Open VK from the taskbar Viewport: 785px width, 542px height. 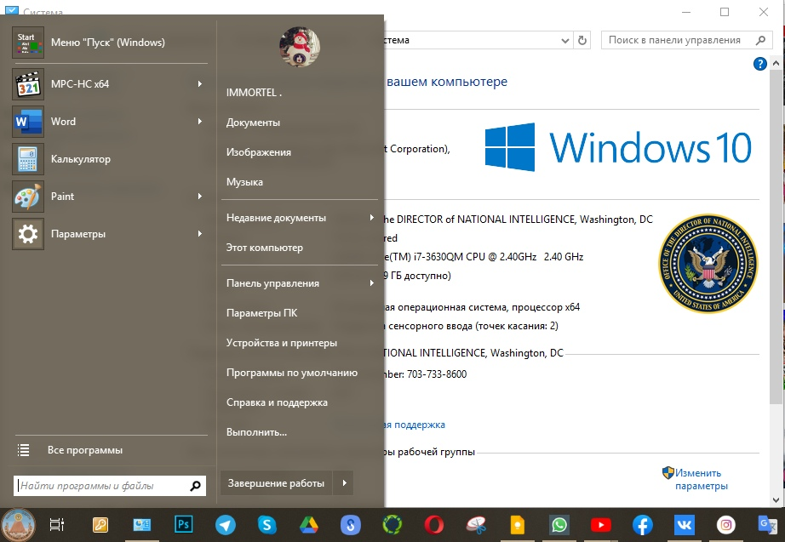click(x=685, y=525)
